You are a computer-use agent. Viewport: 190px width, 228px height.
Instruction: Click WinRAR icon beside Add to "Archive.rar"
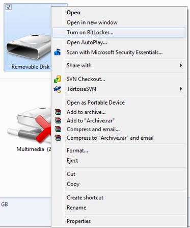(58, 120)
